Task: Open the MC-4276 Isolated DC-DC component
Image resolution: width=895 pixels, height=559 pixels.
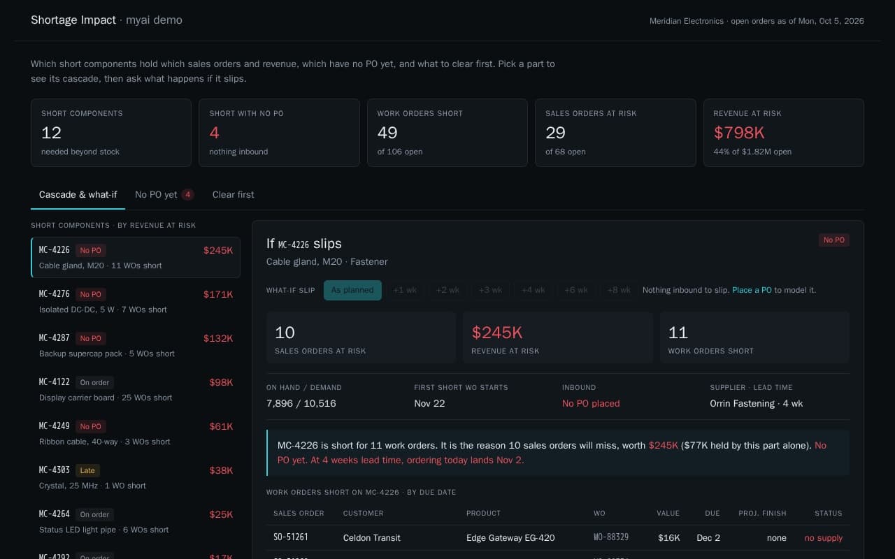Action: point(136,302)
